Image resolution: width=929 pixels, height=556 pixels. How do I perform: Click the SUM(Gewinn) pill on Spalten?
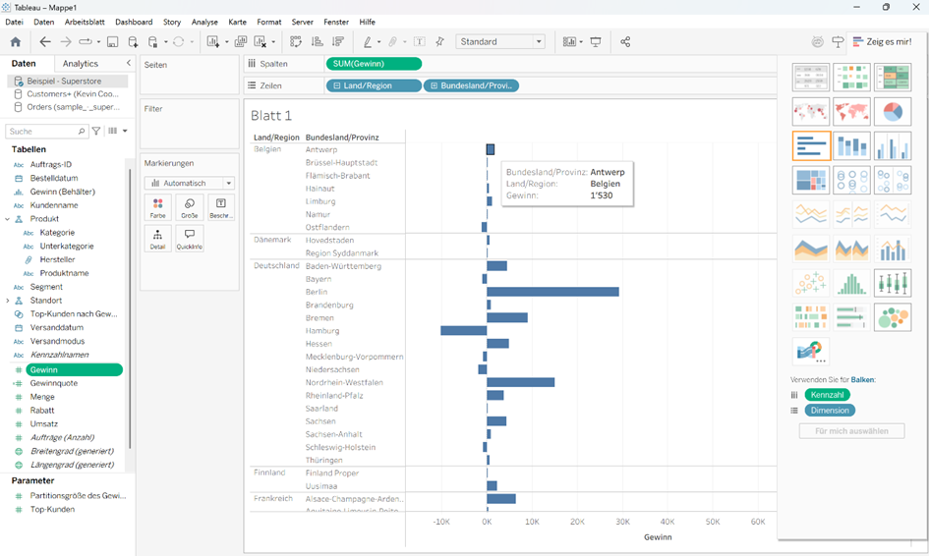click(x=374, y=63)
